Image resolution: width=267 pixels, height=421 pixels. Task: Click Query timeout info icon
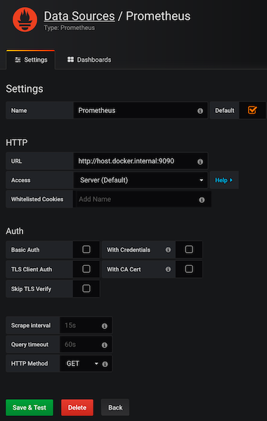pos(105,345)
